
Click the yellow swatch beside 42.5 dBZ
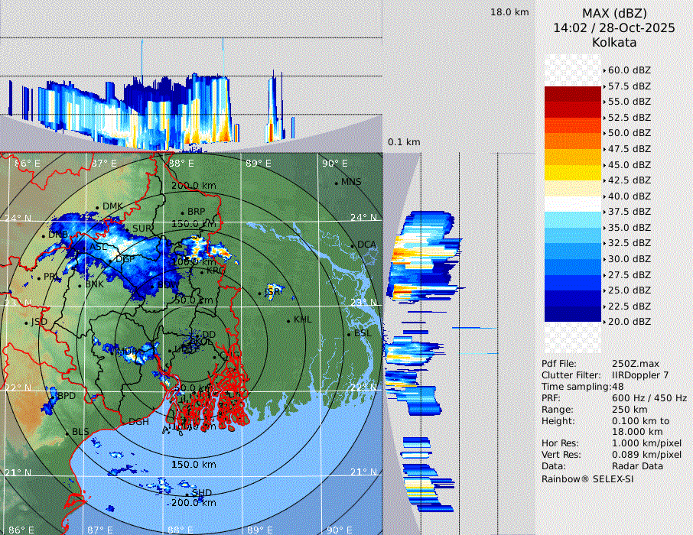coord(572,173)
